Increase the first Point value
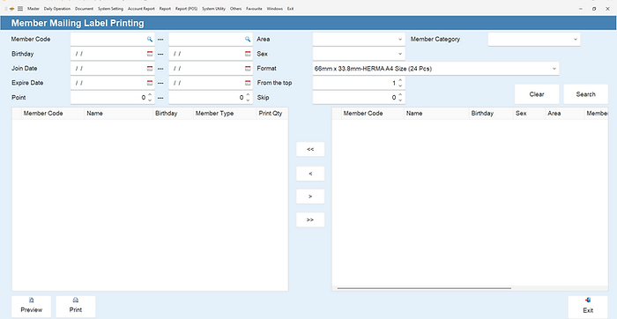617x319 pixels. [x=150, y=95]
